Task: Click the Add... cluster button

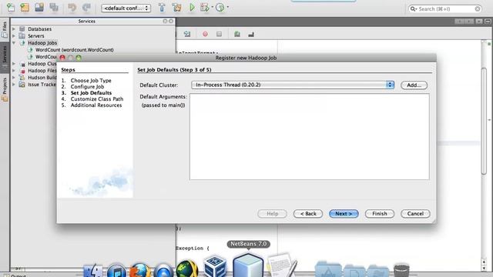Action: [414, 85]
